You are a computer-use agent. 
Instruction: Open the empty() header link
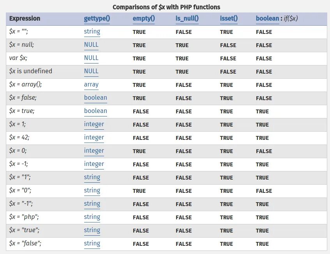coord(144,19)
